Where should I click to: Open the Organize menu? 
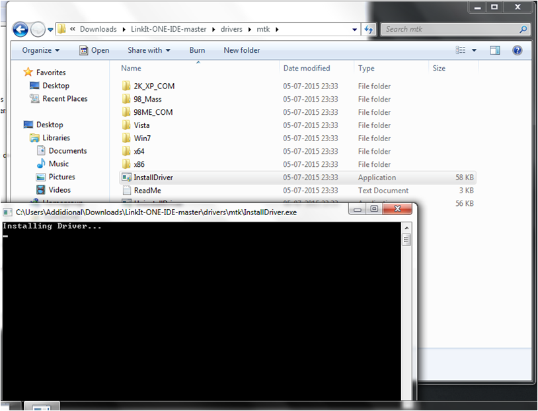(40, 50)
